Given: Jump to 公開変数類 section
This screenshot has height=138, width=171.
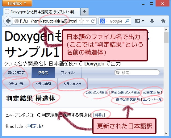Looking at the screenshot, I should (151, 93).
